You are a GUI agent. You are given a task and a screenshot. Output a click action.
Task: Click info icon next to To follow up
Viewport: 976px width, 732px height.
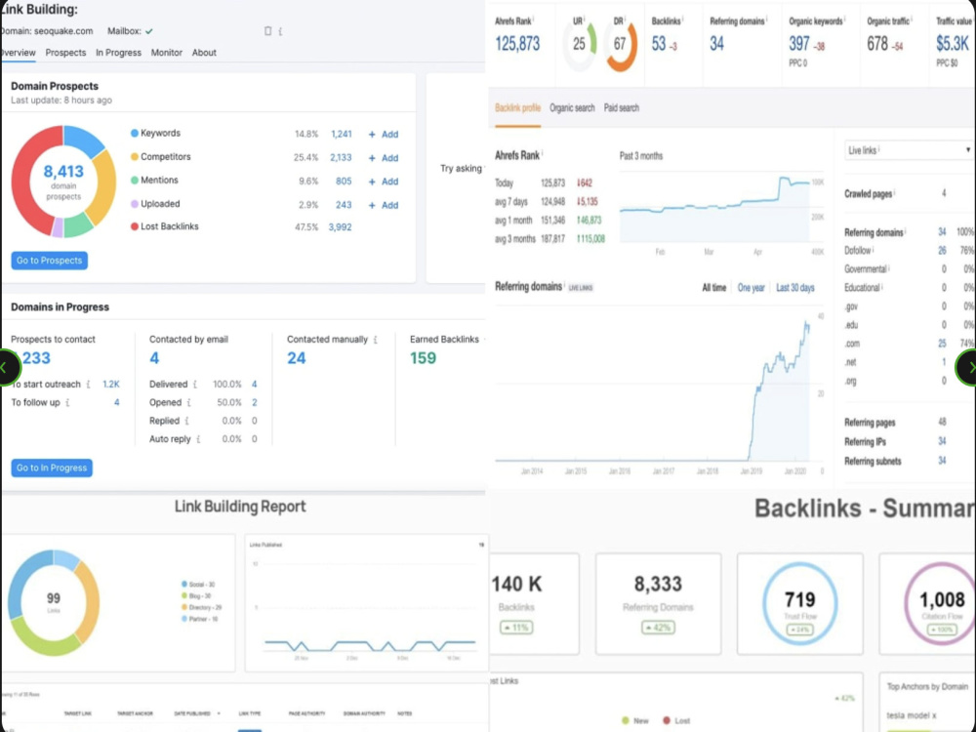coord(67,402)
